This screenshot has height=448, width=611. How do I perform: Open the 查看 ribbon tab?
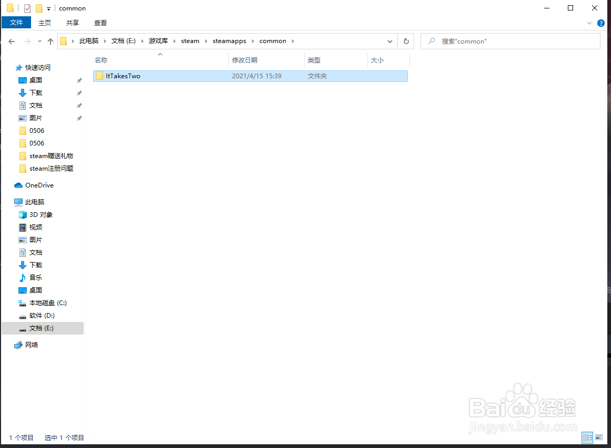click(100, 23)
